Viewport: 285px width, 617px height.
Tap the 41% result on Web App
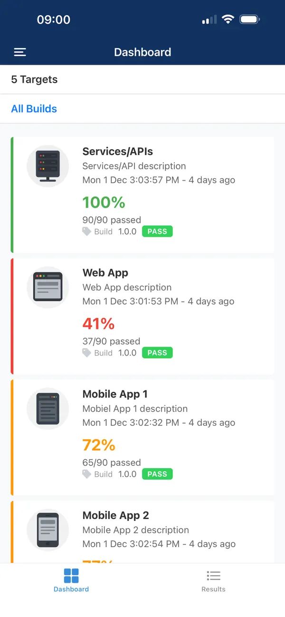[98, 324]
